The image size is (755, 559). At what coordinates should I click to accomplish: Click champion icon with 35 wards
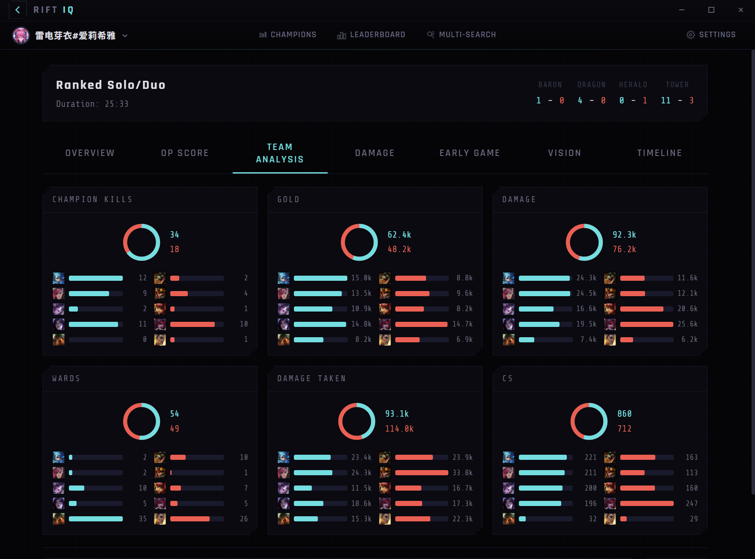coord(59,519)
